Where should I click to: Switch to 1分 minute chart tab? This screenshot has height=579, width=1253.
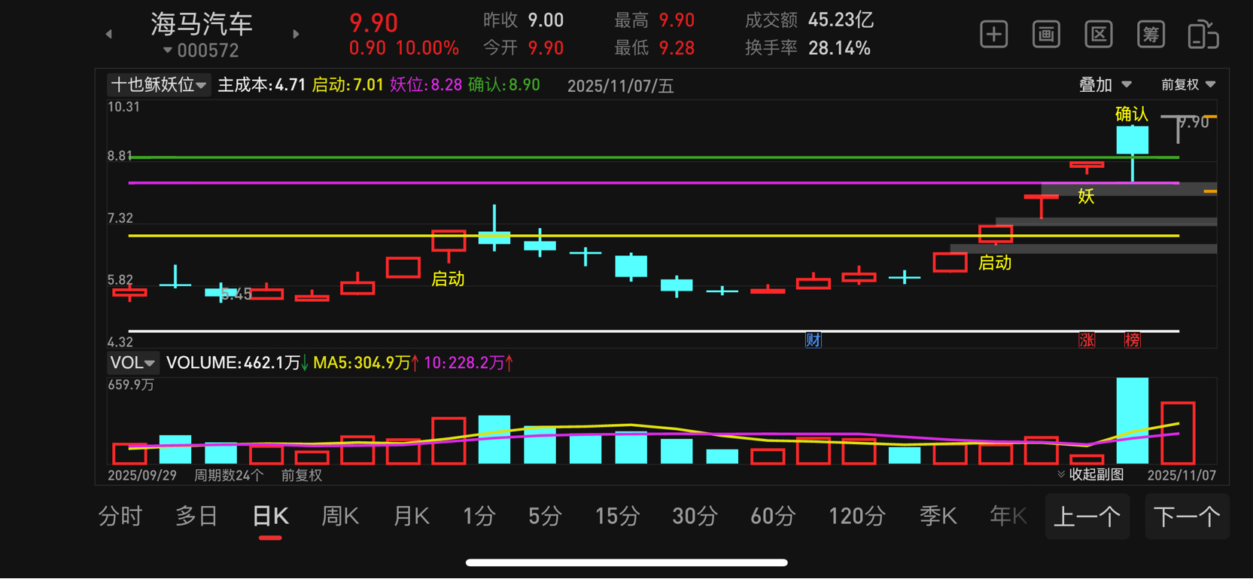click(479, 517)
